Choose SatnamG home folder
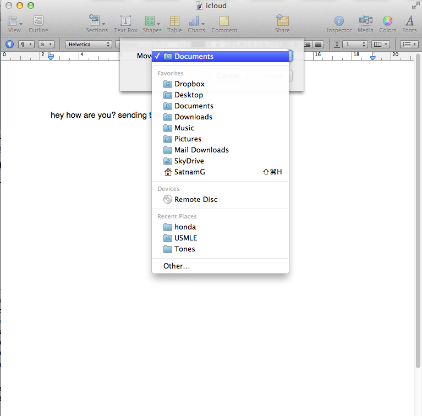This screenshot has width=422, height=416. pyautogui.click(x=220, y=172)
